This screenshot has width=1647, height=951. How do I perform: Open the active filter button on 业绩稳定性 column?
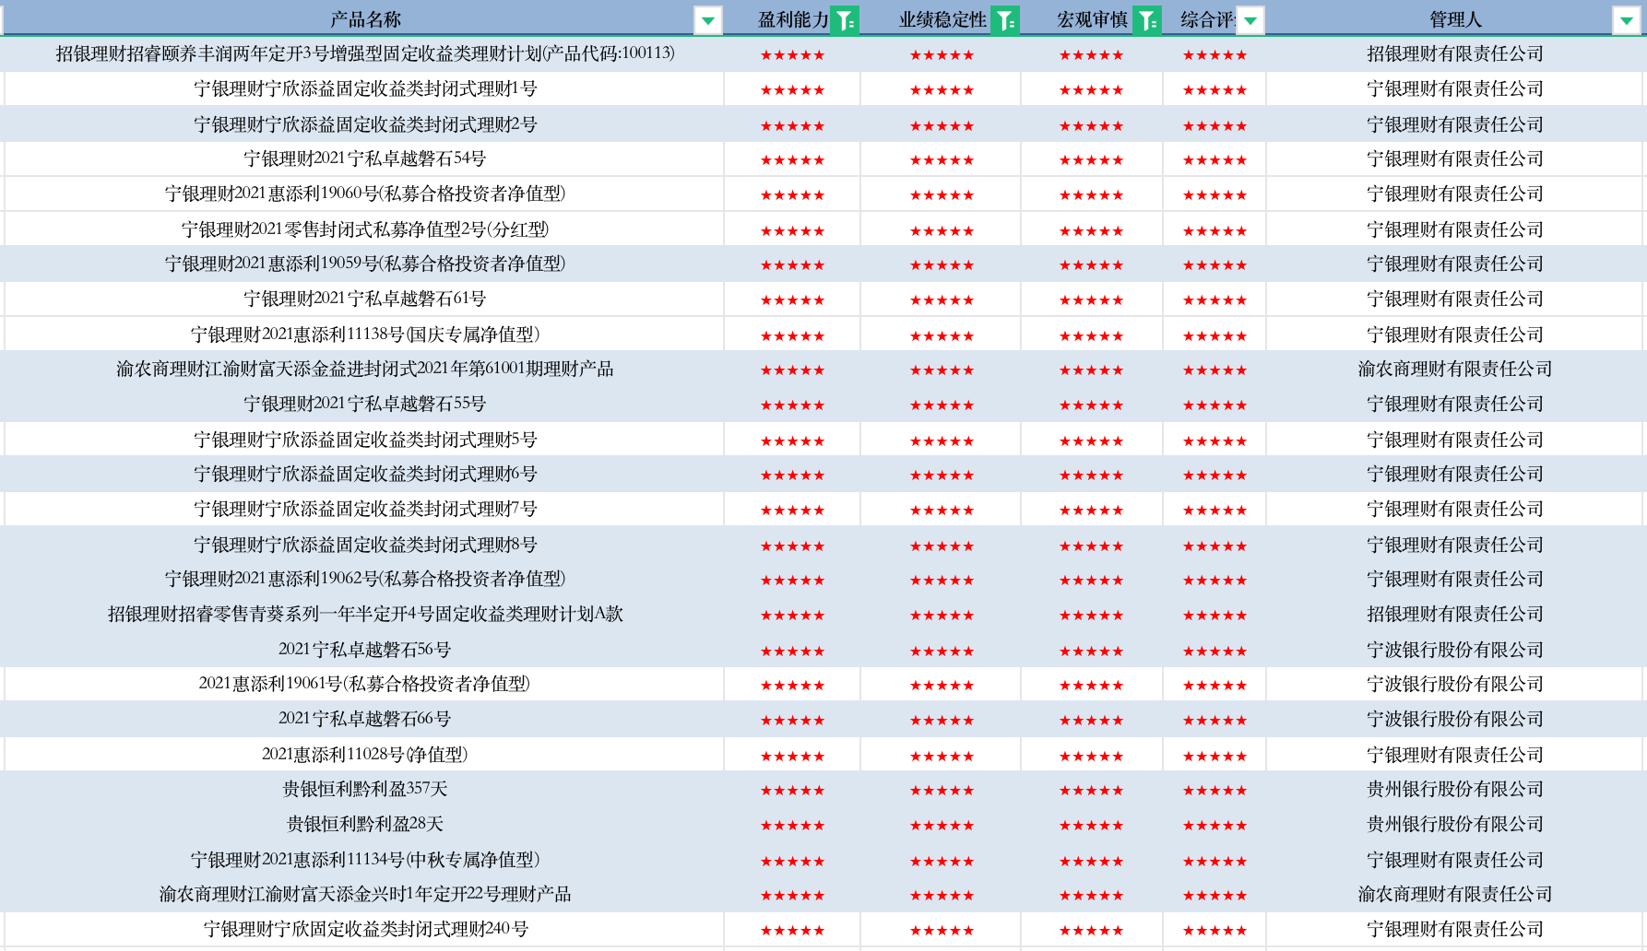point(1005,20)
